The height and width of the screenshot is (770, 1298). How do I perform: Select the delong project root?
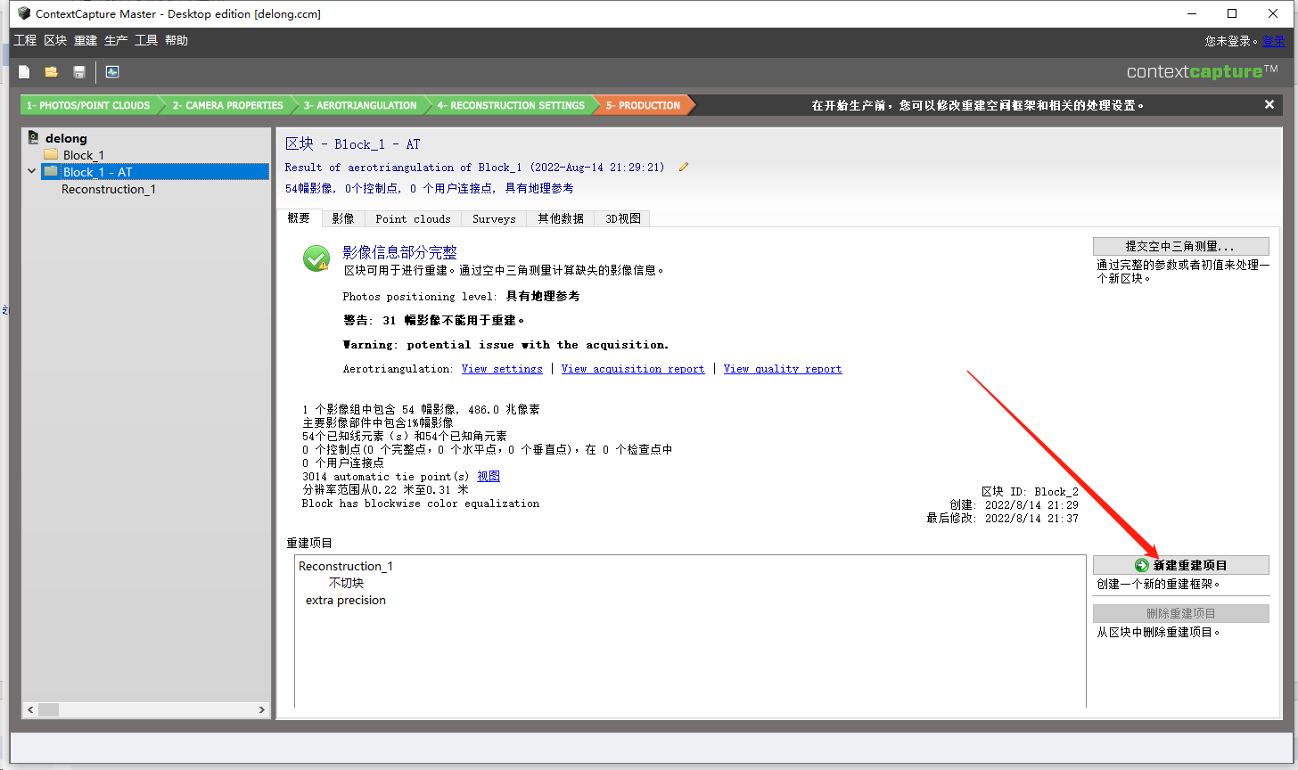pyautogui.click(x=67, y=138)
